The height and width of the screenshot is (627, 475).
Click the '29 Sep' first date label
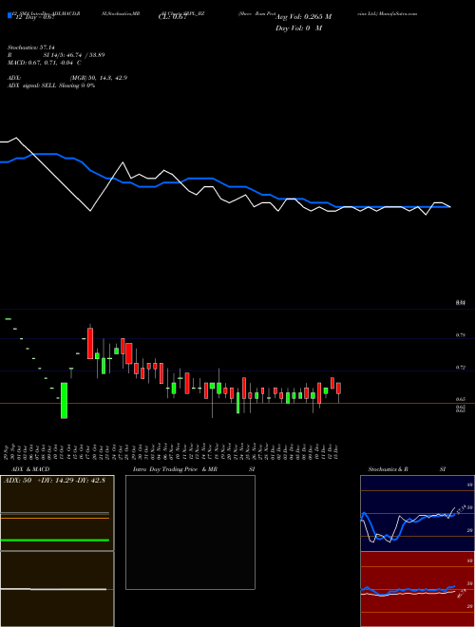click(8, 451)
